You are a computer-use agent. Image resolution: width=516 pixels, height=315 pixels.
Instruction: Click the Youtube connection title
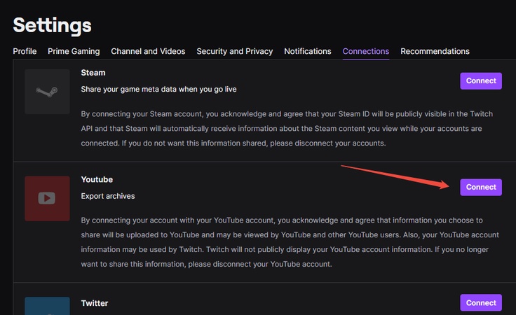click(x=97, y=179)
